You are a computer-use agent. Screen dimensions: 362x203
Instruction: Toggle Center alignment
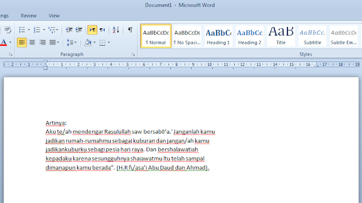coord(32,42)
